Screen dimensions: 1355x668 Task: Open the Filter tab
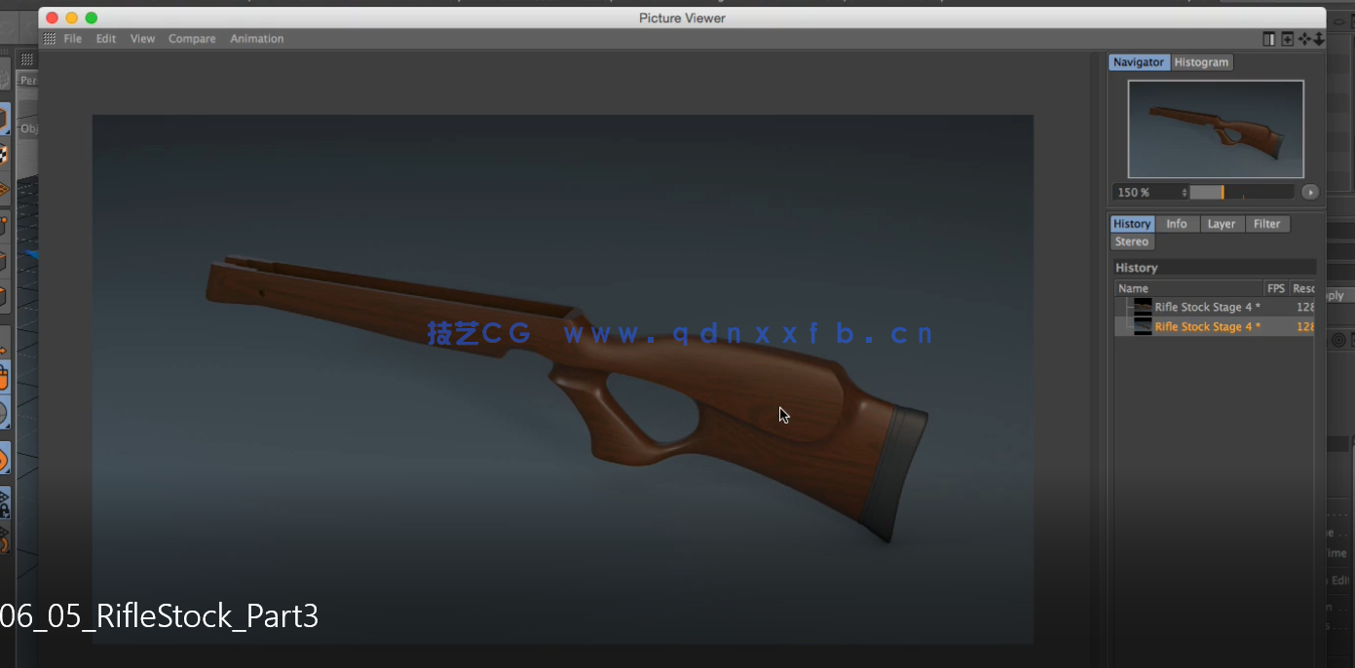click(x=1266, y=224)
